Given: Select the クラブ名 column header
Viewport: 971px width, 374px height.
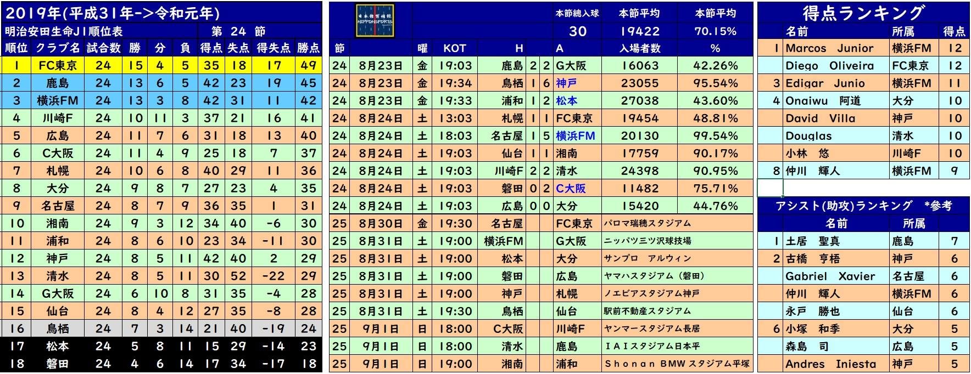Looking at the screenshot, I should tap(58, 48).
